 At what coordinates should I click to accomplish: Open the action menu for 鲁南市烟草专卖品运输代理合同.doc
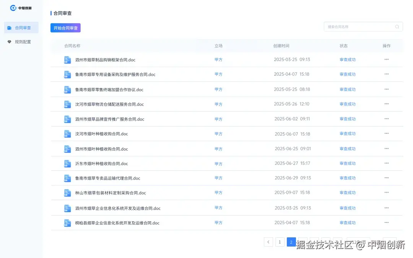click(x=386, y=178)
